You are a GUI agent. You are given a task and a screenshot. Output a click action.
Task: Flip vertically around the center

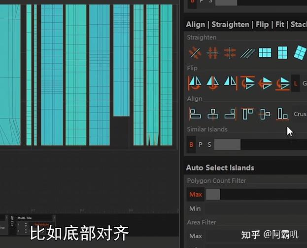[265, 83]
